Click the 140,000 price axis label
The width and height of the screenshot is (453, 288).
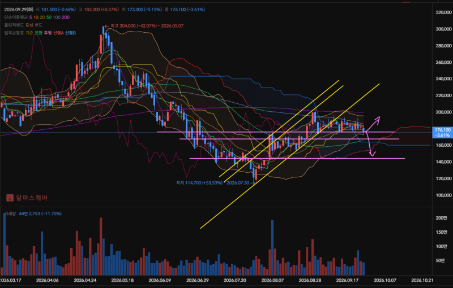(x=443, y=162)
